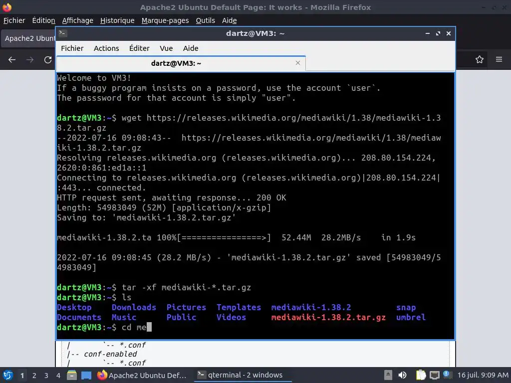Close the qterminal window
Viewport: 511px width, 383px height.
point(449,33)
